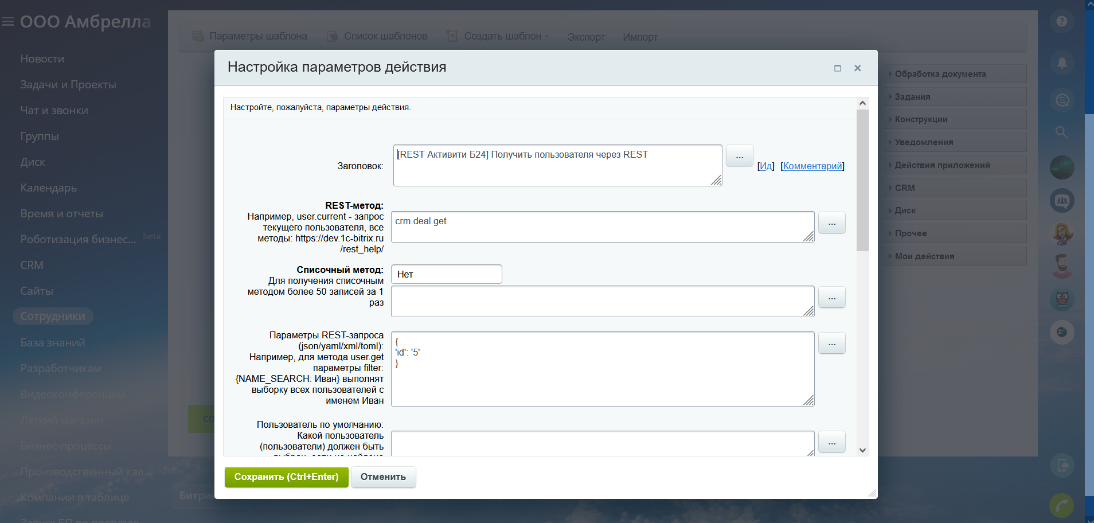
Task: Open the bearded man avatar in right bar
Action: pos(1062,266)
